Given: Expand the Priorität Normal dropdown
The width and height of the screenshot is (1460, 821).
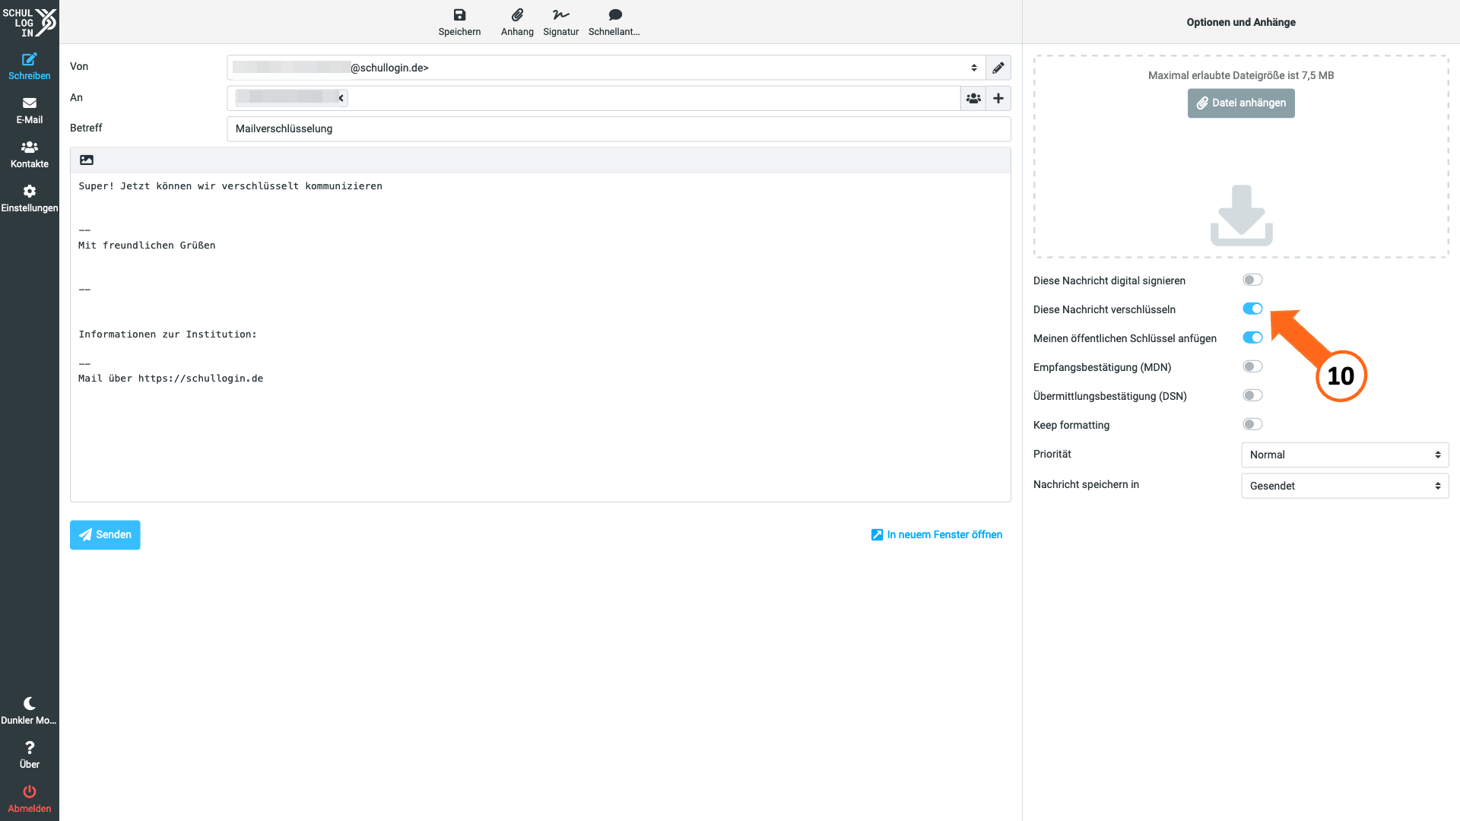Looking at the screenshot, I should (x=1344, y=455).
